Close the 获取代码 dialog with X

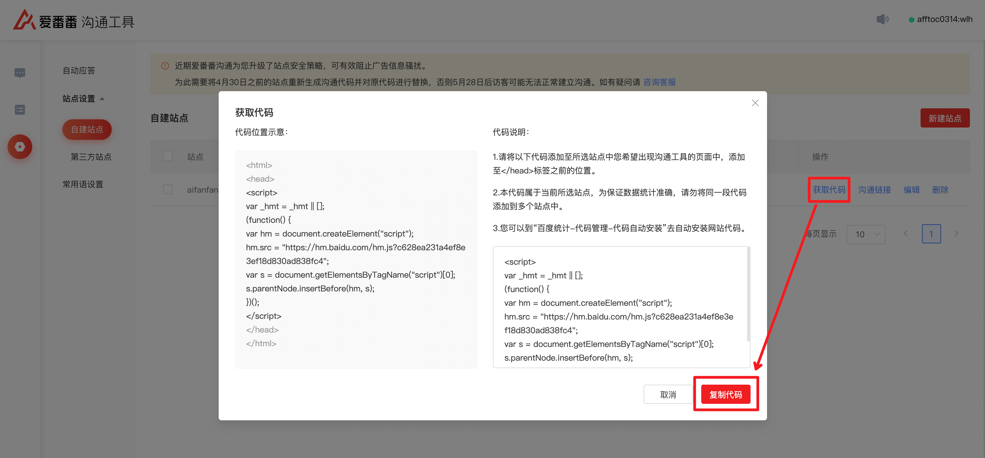(755, 103)
